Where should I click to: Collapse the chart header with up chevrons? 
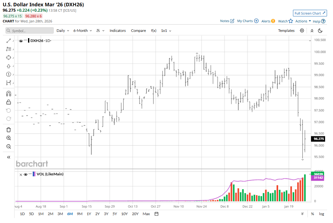click(x=312, y=31)
